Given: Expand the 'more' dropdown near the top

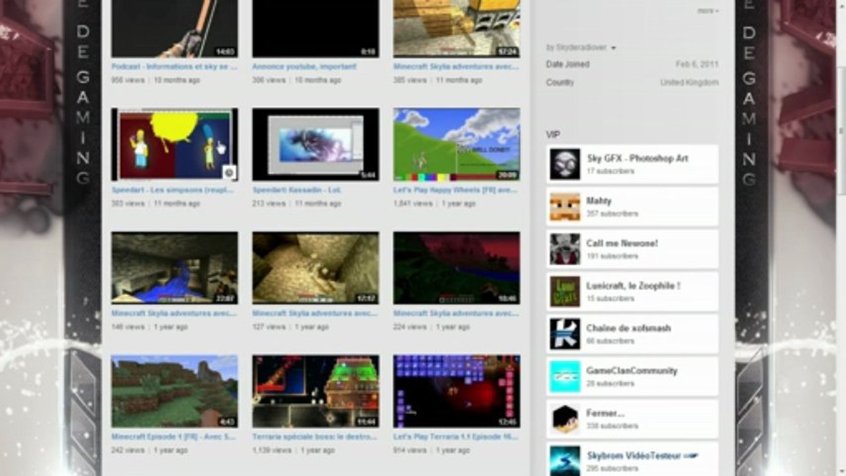Looking at the screenshot, I should pos(707,11).
